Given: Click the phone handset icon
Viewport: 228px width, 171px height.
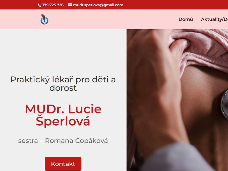Looking at the screenshot, I should (40, 5).
